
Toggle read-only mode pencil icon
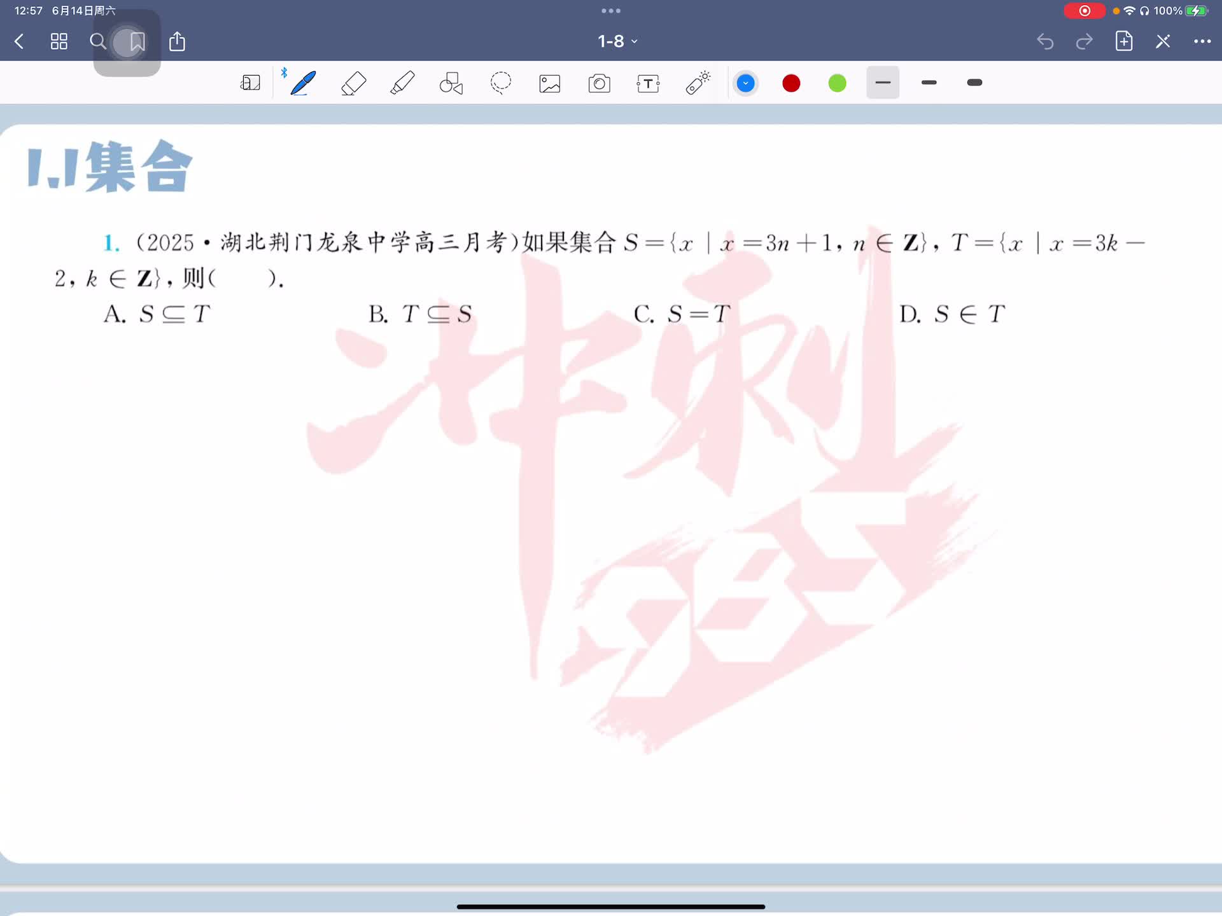pyautogui.click(x=1163, y=42)
